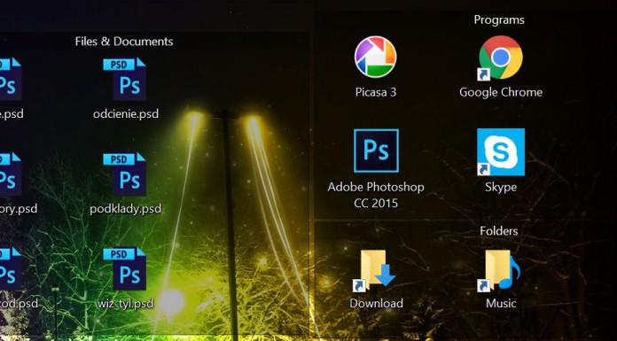Open the Picasa 3 program icon
The height and width of the screenshot is (341, 617).
tap(375, 57)
